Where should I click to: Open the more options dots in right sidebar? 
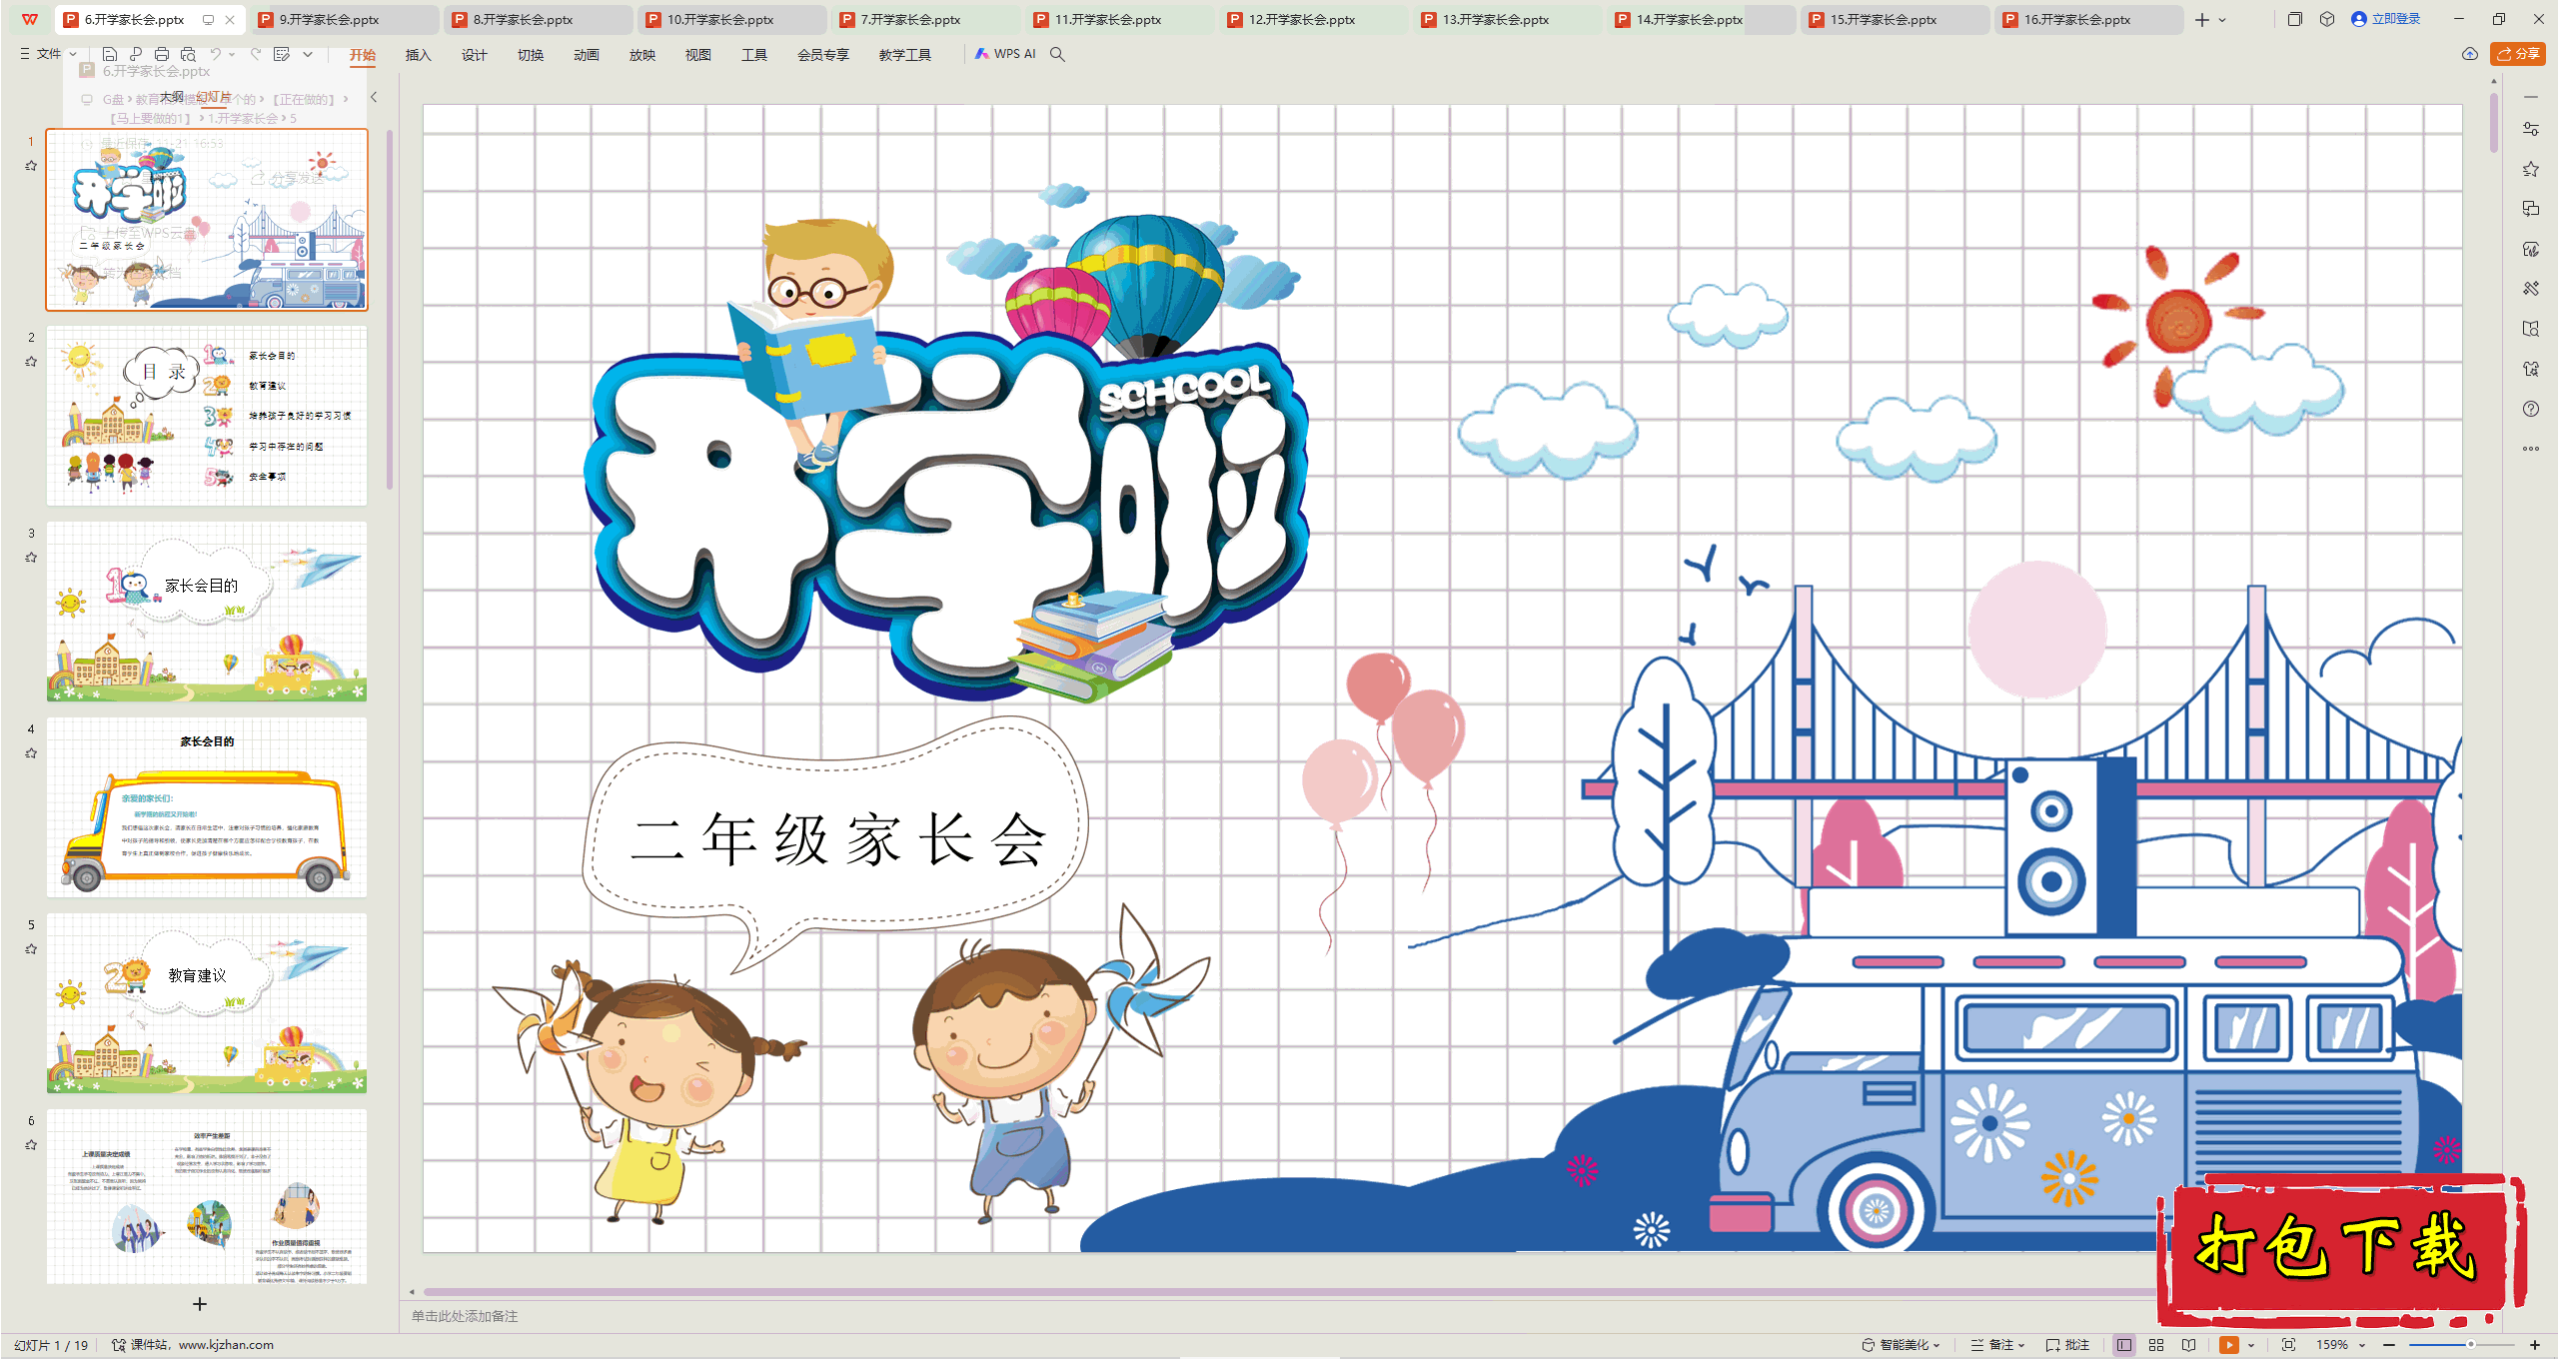[x=2531, y=449]
